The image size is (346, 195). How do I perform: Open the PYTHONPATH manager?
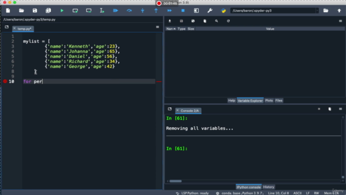[x=223, y=11]
